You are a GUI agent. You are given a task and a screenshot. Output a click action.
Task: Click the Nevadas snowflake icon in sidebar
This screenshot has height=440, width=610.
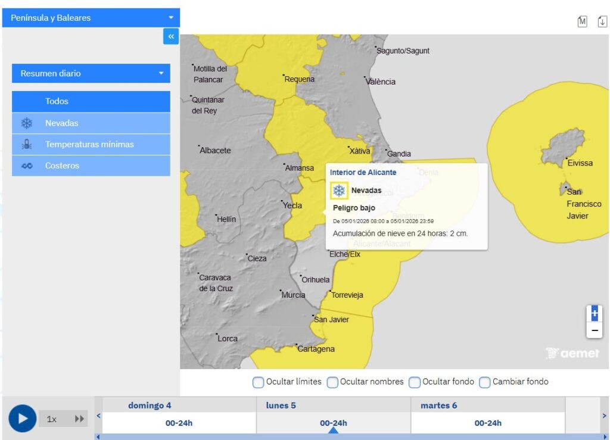(x=27, y=123)
